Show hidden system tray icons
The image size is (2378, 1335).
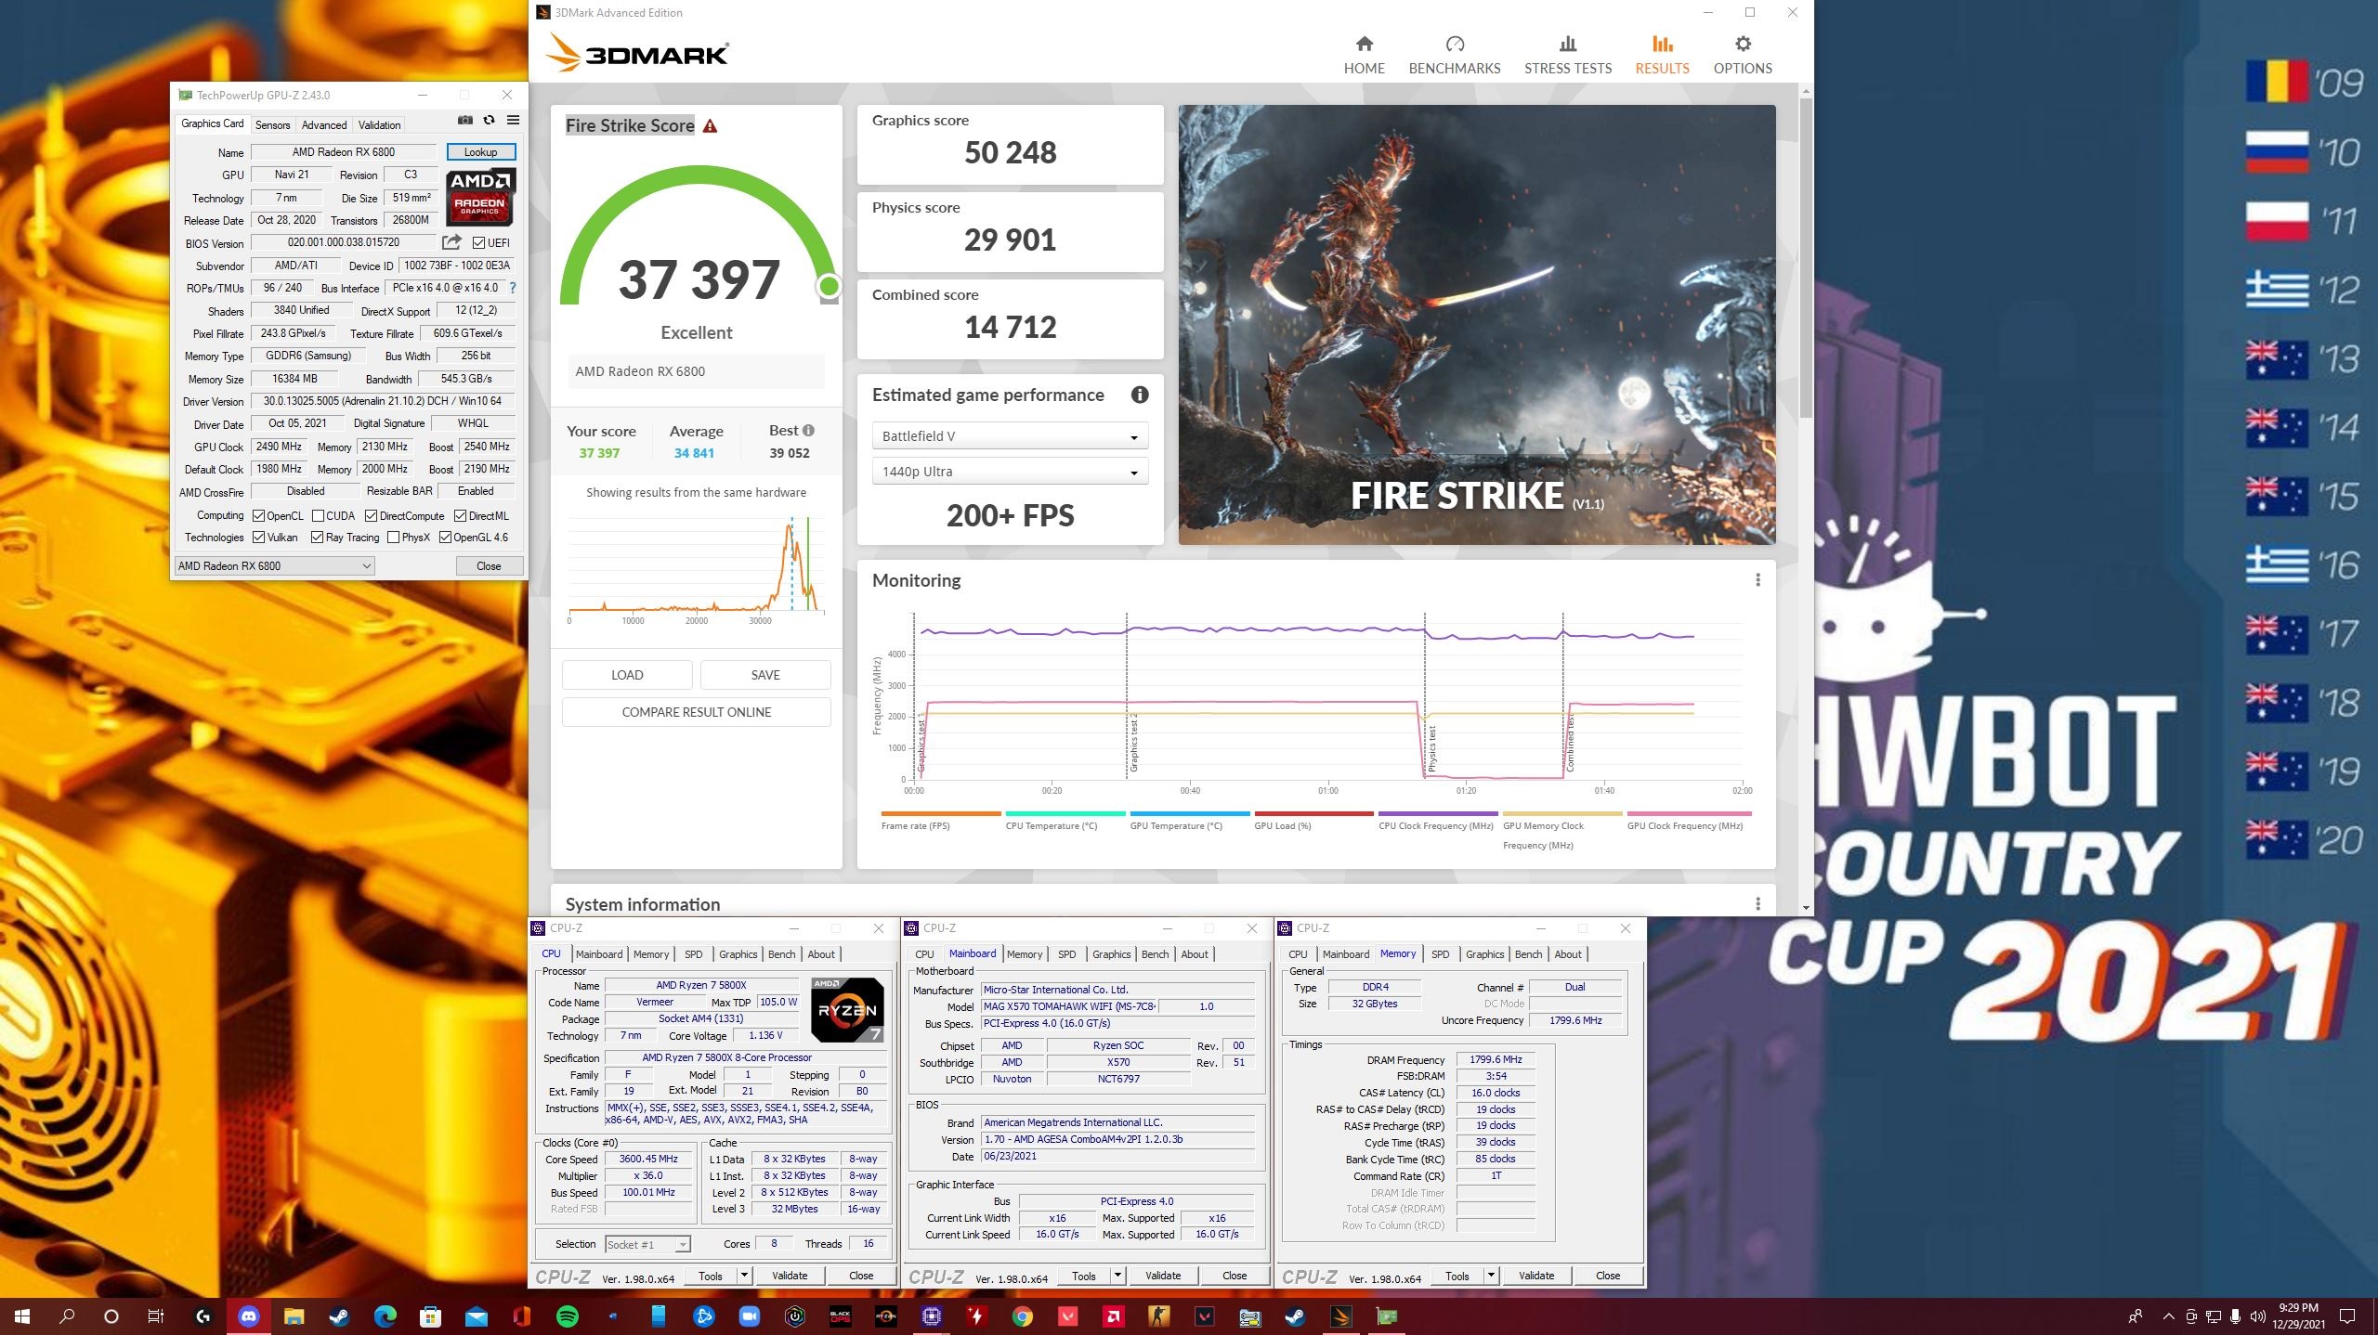[x=2168, y=1316]
